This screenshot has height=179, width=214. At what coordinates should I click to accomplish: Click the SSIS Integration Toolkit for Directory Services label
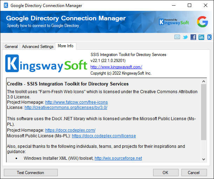tap(128, 55)
